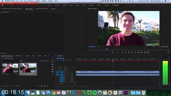
Task: Click the timeline playhead marker
Action: click(113, 60)
